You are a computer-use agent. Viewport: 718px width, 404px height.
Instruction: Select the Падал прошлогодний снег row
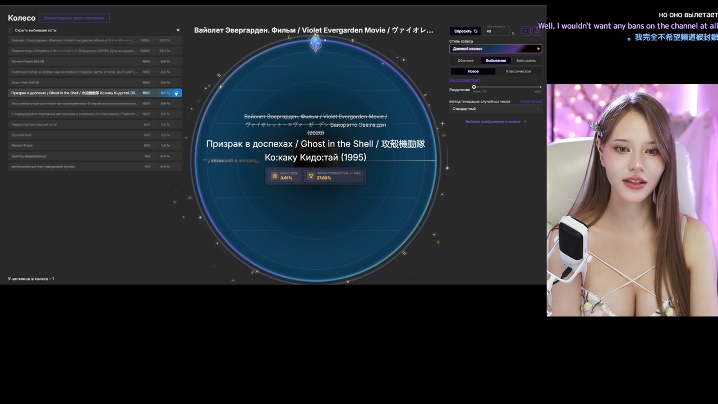(x=95, y=125)
